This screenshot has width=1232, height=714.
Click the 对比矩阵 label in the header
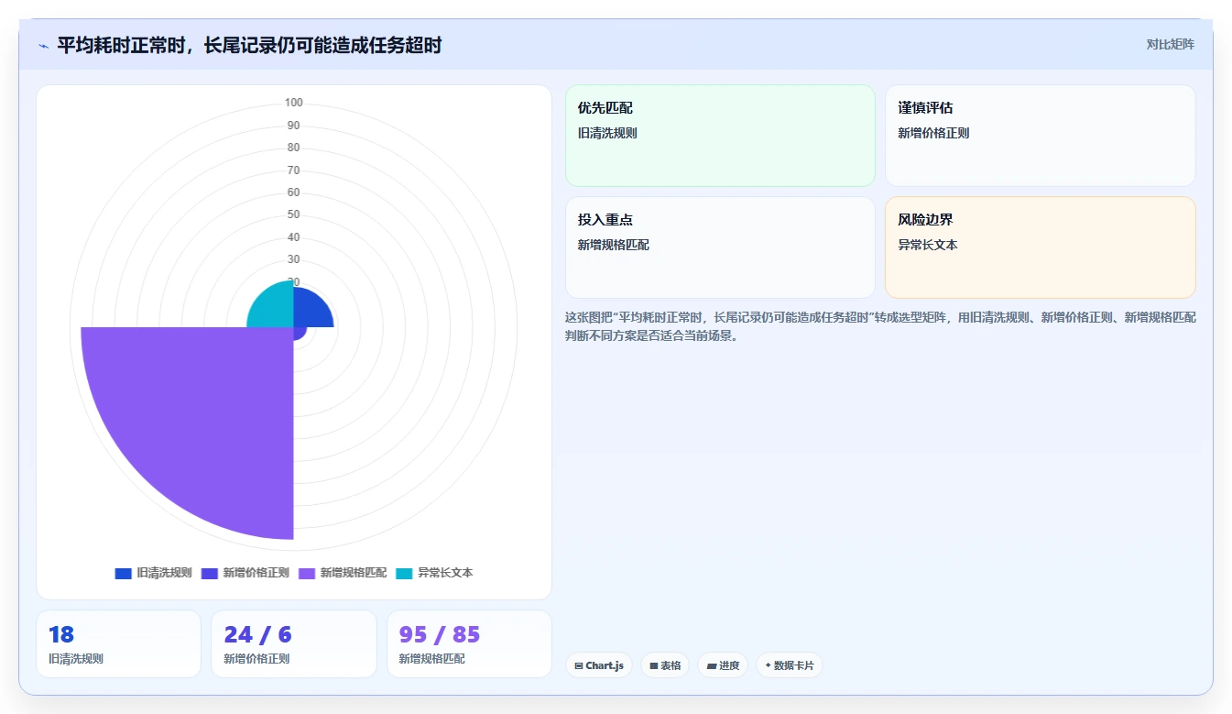[1170, 44]
